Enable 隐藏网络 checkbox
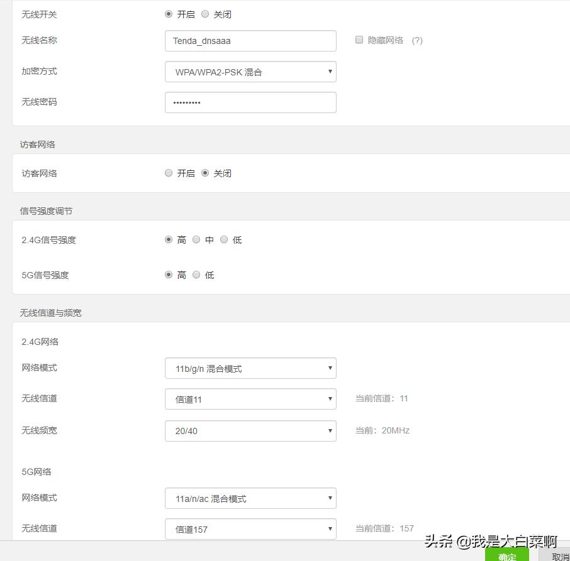 pyautogui.click(x=359, y=39)
